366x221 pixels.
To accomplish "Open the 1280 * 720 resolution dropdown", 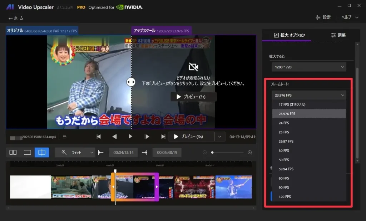I will pos(308,67).
